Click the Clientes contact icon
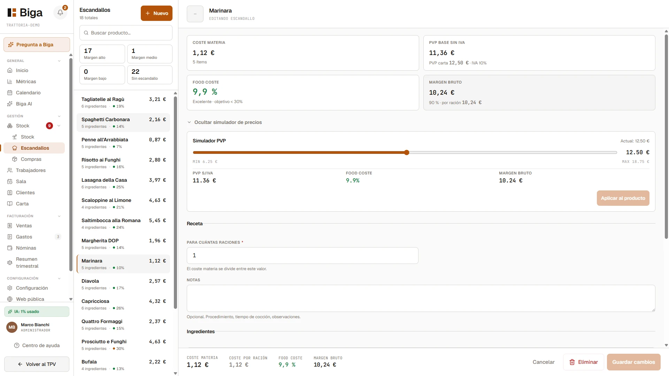The height and width of the screenshot is (376, 669). [x=10, y=193]
